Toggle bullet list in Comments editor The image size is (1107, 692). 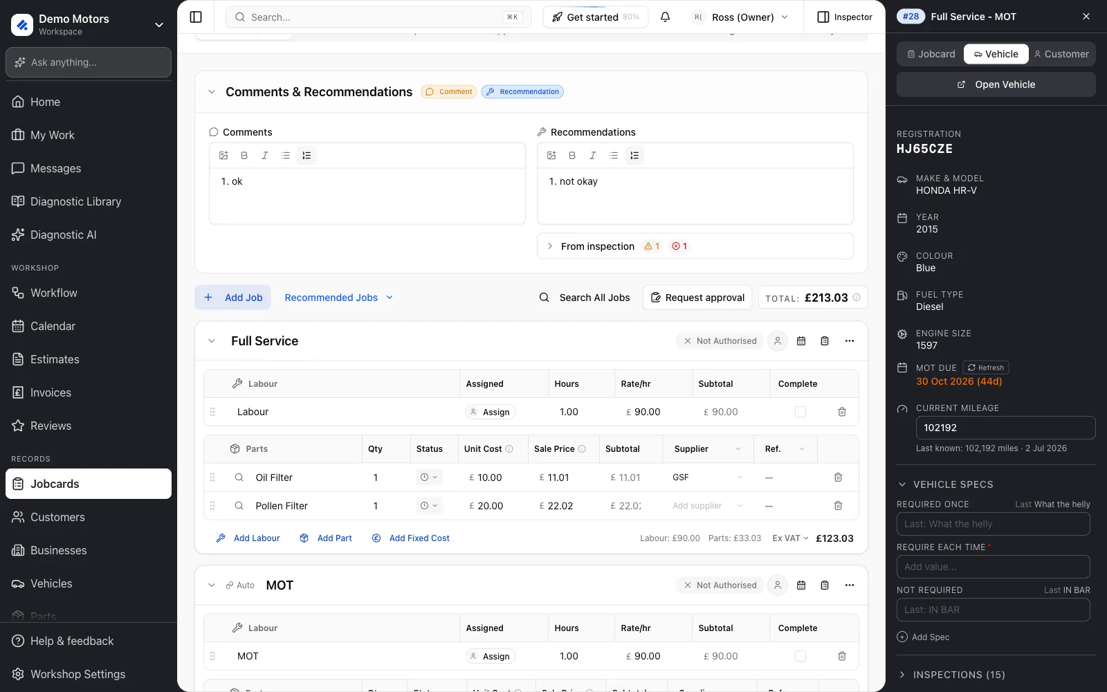pos(286,156)
